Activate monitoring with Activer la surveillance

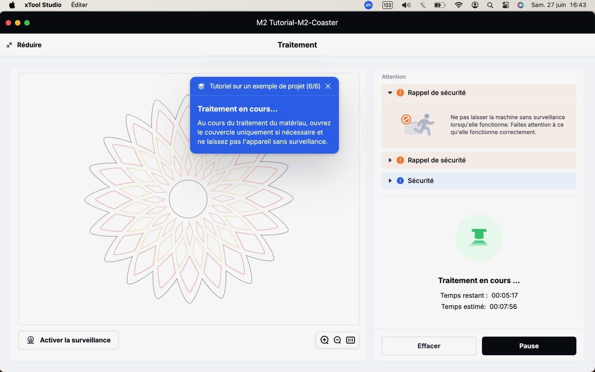(x=68, y=340)
